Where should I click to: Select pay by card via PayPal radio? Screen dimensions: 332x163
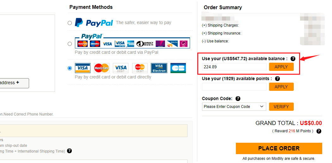pos(70,44)
